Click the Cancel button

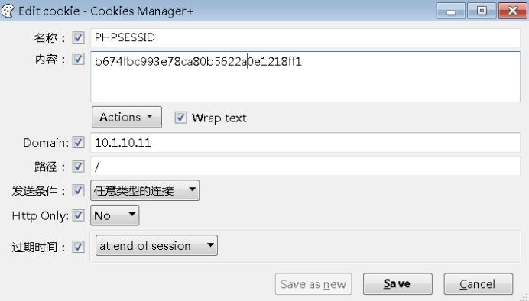478,283
